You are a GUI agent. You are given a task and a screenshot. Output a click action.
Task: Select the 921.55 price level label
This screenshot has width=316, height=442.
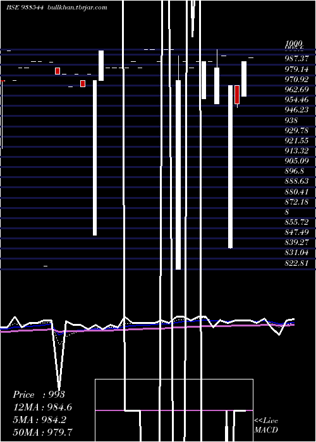[296, 140]
